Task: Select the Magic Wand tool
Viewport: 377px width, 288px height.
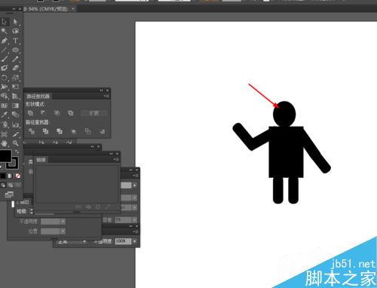Action: (x=4, y=31)
